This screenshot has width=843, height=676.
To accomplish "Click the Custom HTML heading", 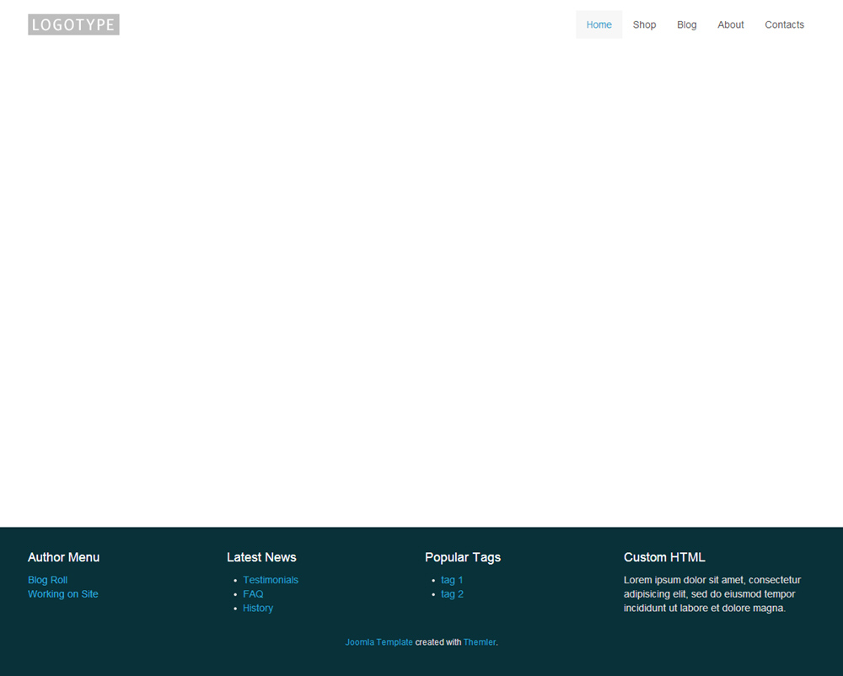I will pos(664,557).
